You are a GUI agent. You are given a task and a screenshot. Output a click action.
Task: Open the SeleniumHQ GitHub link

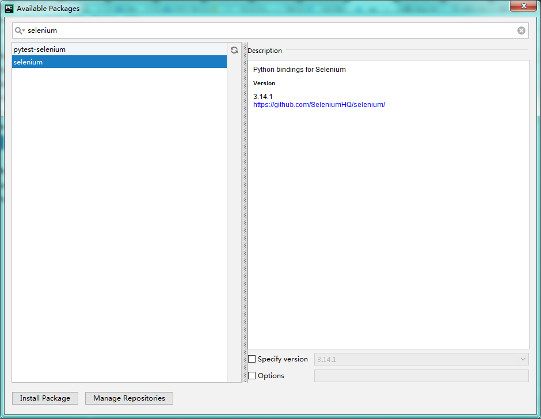[319, 105]
